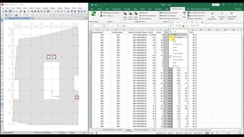This screenshot has height=137, width=244.
Task: Open the Global coordinate dropdown in ETABS status bar
Action: pyautogui.click(x=80, y=133)
